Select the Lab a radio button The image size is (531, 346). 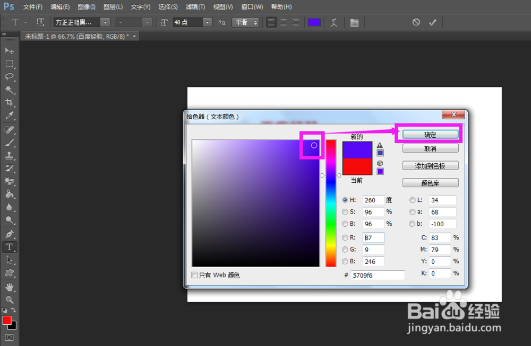pos(412,212)
